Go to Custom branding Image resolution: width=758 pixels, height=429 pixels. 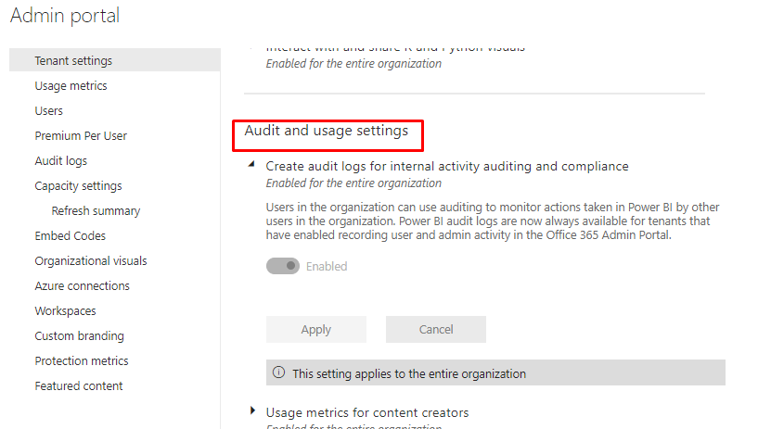pyautogui.click(x=79, y=336)
